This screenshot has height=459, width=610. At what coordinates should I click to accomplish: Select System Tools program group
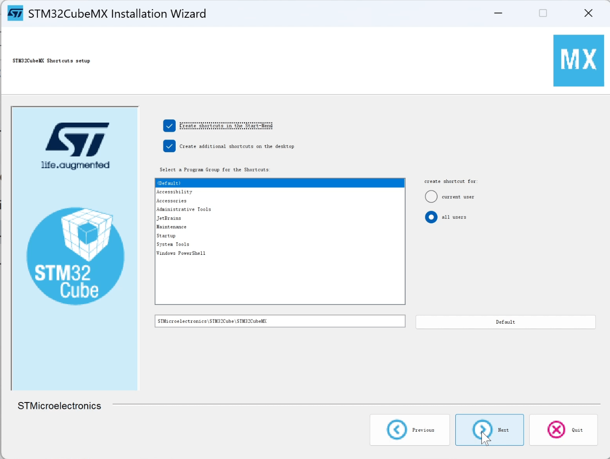(x=172, y=244)
